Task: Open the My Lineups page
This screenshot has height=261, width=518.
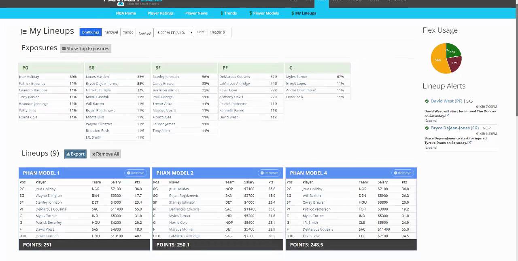Action: [306, 13]
